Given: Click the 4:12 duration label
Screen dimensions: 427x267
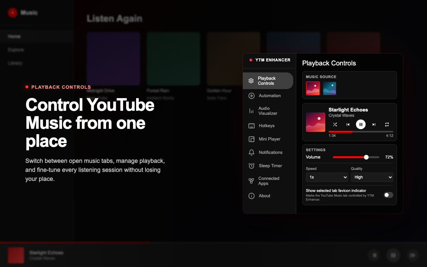Looking at the screenshot, I should point(390,136).
